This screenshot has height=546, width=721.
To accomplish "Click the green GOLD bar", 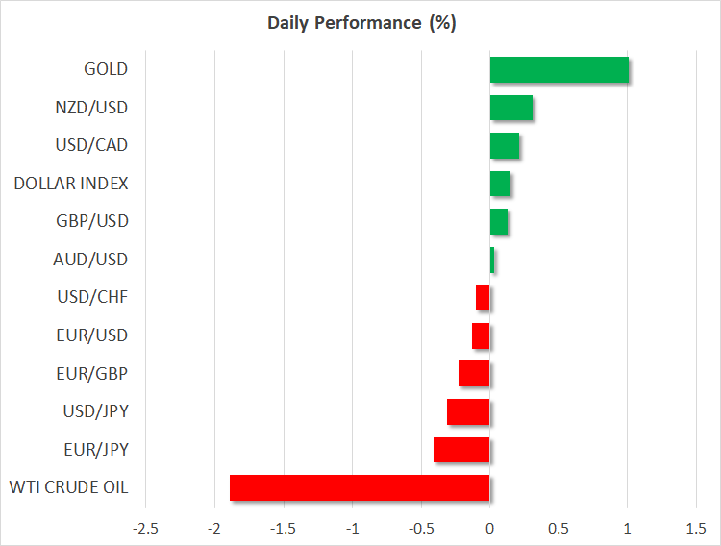I will [x=559, y=70].
